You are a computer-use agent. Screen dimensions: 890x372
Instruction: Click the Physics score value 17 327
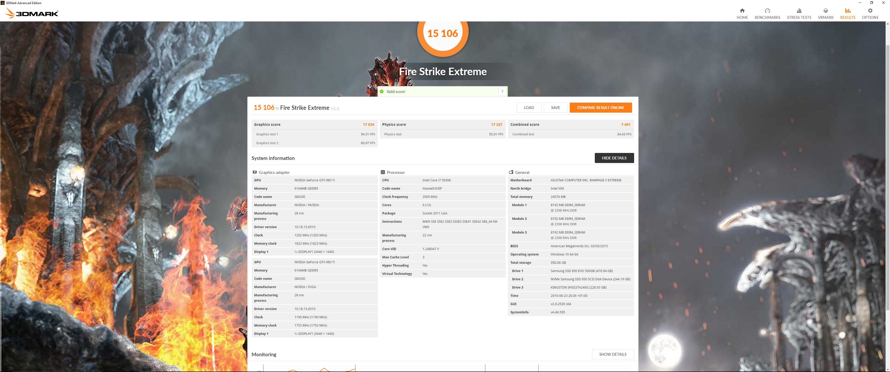coord(496,125)
